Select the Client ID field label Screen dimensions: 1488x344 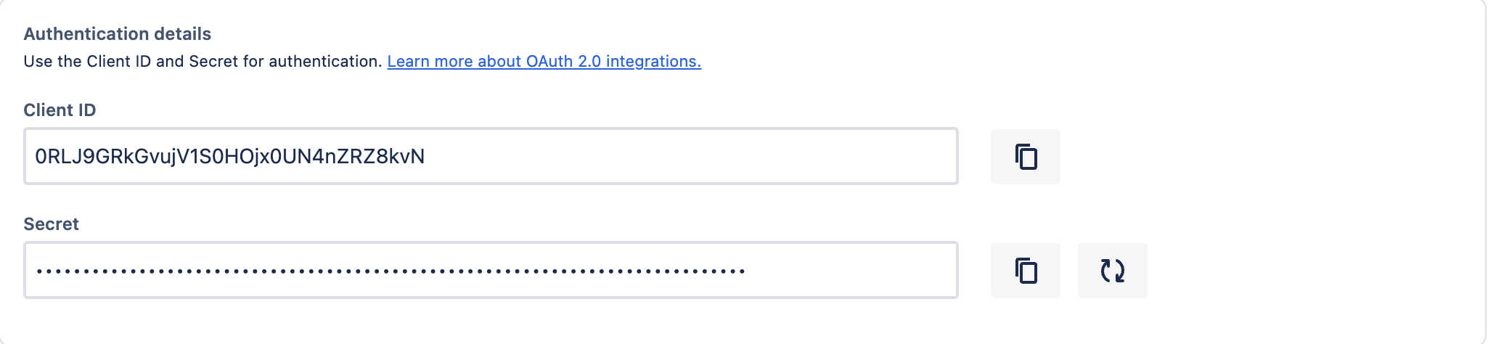60,110
